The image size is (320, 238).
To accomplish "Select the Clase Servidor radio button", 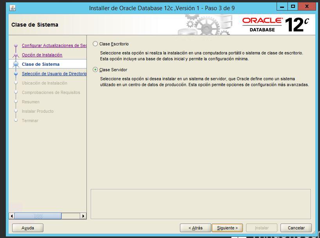I will tap(95, 70).
